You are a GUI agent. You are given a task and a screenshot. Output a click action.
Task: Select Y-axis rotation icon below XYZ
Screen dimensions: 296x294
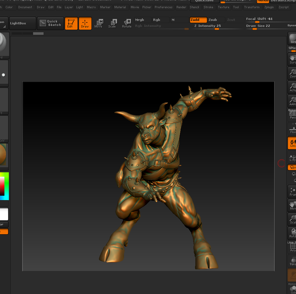(x=293, y=174)
